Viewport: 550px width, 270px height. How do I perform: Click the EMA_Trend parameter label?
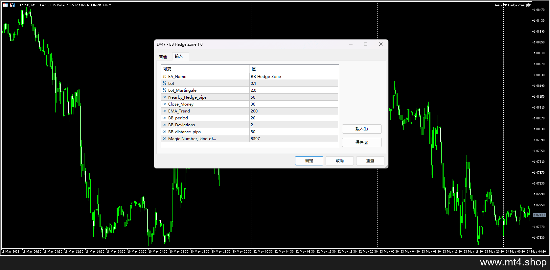click(x=179, y=111)
